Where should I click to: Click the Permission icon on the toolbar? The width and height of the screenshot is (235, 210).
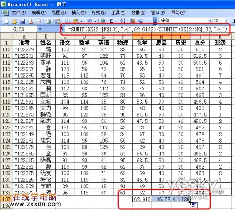[x=31, y=21]
